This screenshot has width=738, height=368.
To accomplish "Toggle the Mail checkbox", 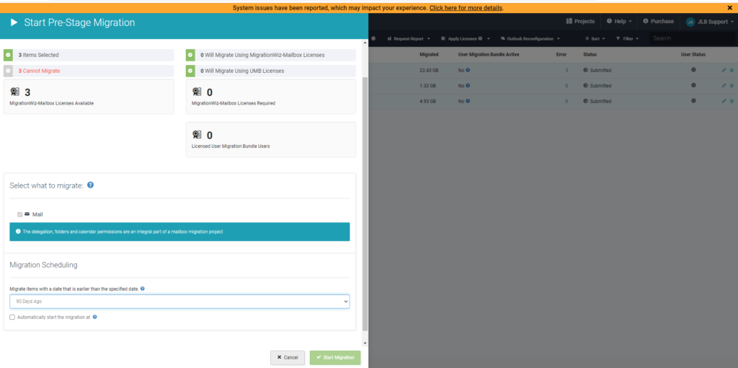I will [20, 214].
